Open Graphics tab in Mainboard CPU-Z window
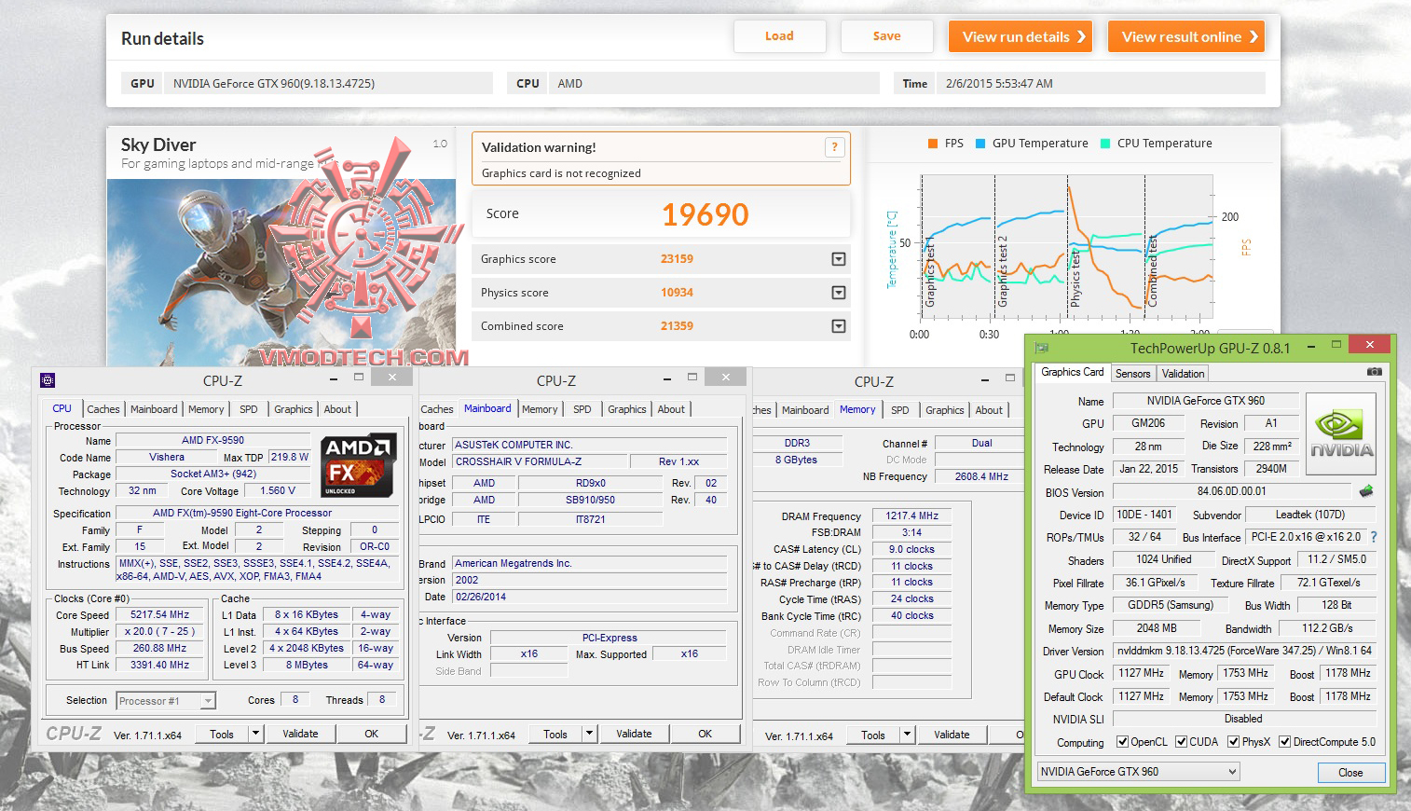Image resolution: width=1411 pixels, height=811 pixels. click(x=627, y=409)
